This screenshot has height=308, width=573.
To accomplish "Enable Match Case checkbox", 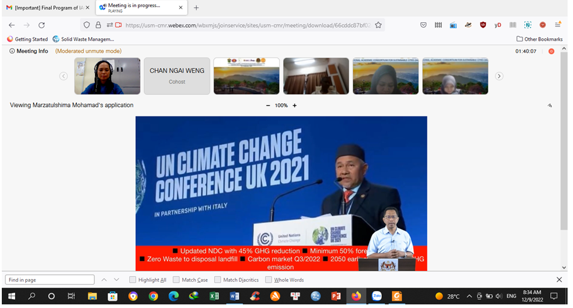I will click(x=176, y=280).
